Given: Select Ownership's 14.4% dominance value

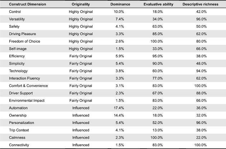Looking at the screenshot, I should [120, 115].
